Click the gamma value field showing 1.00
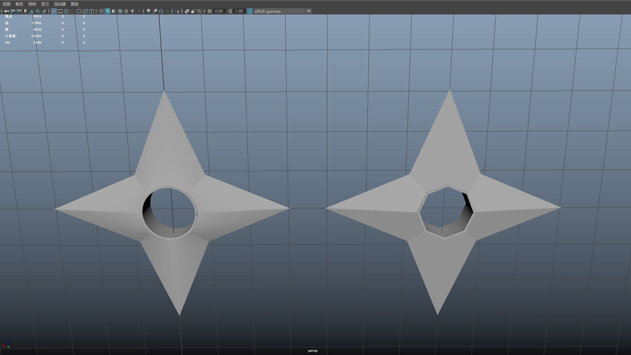The image size is (631, 355). [239, 11]
